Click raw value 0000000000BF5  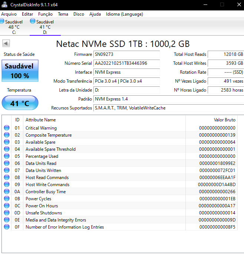coord(217,227)
